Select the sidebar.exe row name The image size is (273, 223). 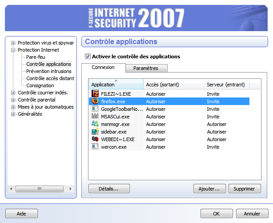click(114, 132)
